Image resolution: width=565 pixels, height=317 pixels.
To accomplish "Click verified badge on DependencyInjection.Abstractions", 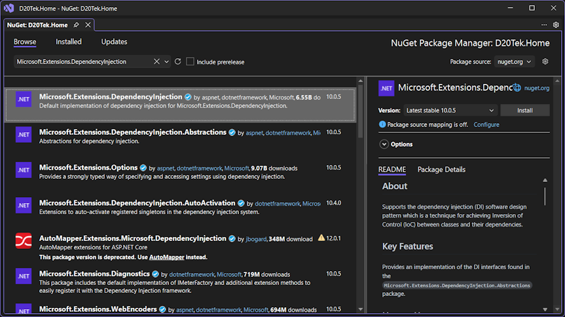I will click(232, 133).
